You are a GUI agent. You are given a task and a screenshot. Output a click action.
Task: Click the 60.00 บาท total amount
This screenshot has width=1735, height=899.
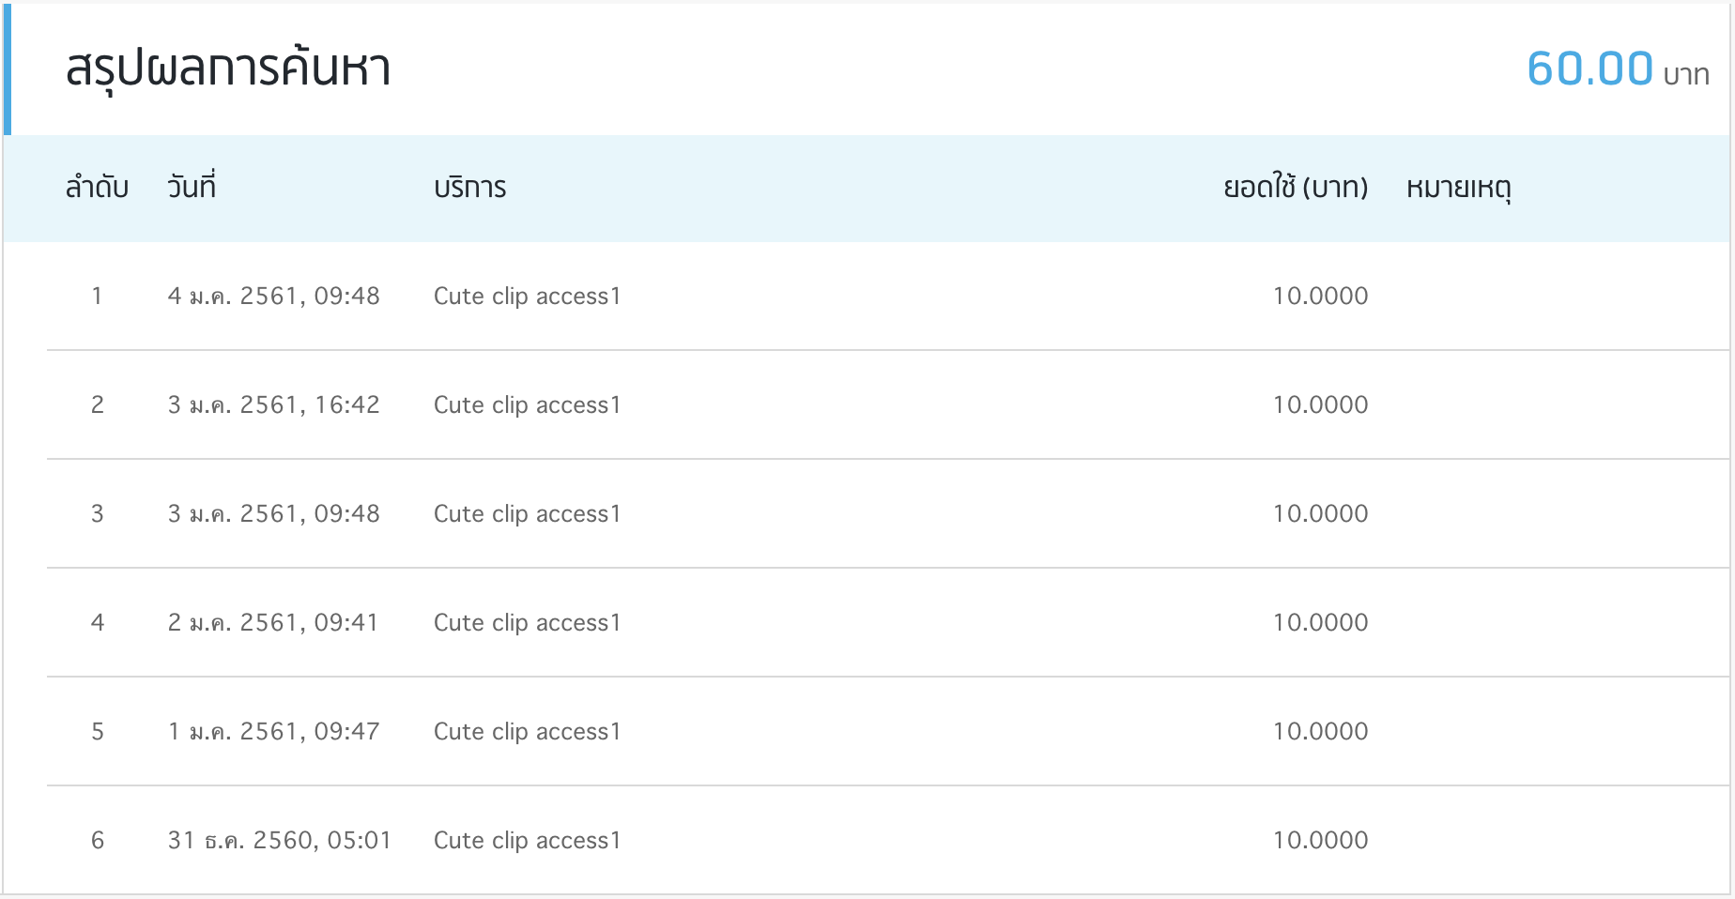tap(1617, 69)
